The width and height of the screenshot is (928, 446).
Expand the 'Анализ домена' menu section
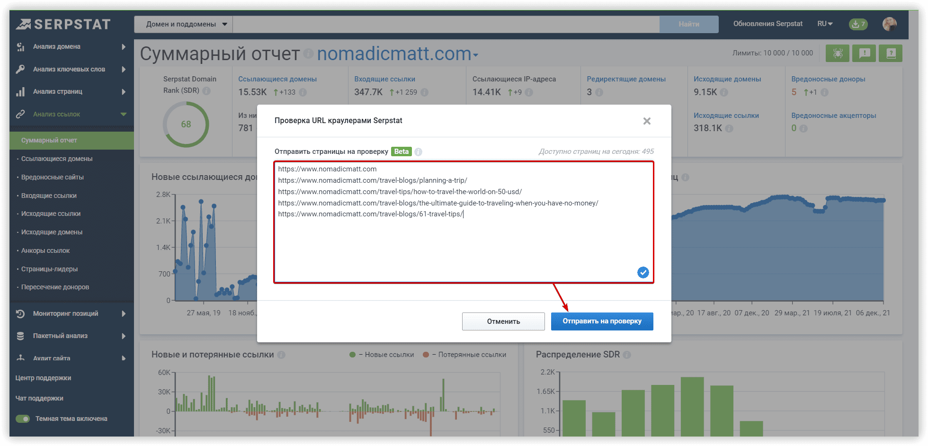[71, 47]
